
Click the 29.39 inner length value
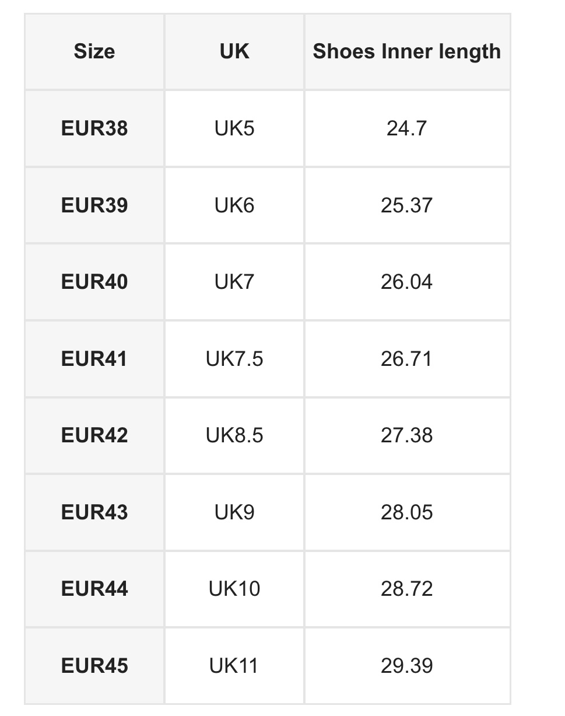[406, 666]
